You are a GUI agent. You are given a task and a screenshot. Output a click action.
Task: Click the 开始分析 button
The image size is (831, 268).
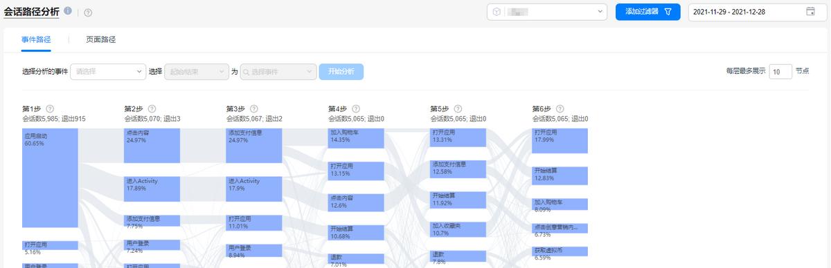click(341, 71)
